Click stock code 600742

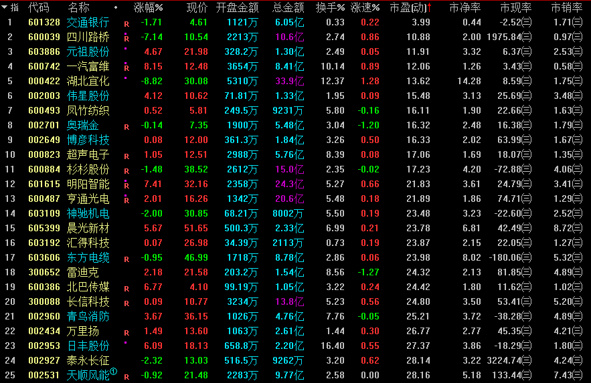[44, 66]
